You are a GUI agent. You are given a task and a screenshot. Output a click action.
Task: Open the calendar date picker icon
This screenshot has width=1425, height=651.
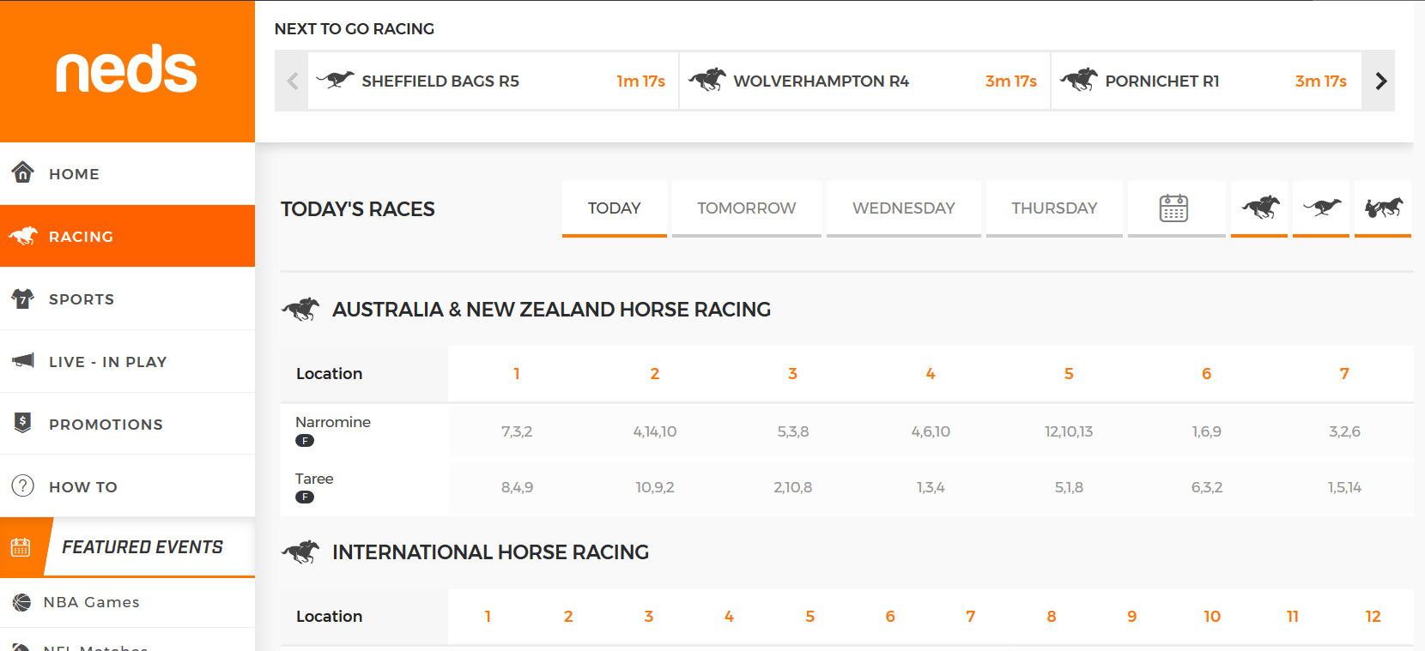coord(1174,208)
